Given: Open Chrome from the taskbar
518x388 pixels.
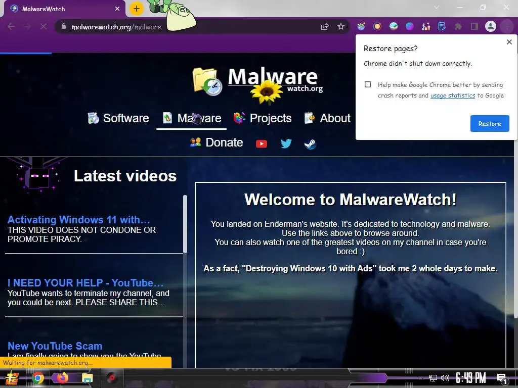Looking at the screenshot, I should (37, 378).
